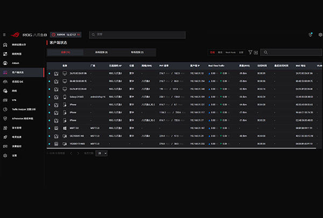
Task: Open the Traffic Analyzer sidebar icon
Action: (5, 109)
